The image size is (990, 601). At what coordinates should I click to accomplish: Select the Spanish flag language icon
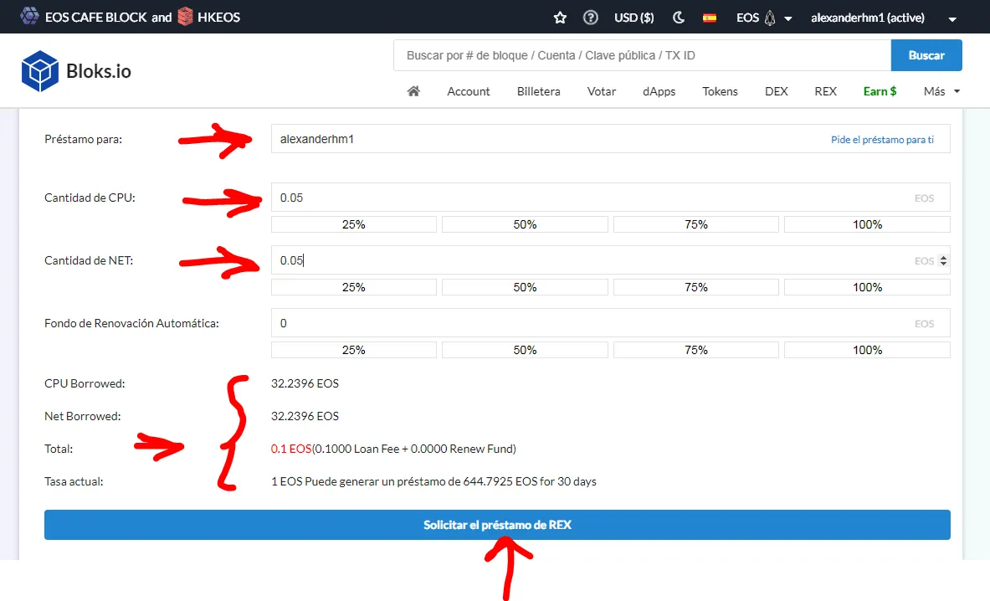tap(710, 18)
